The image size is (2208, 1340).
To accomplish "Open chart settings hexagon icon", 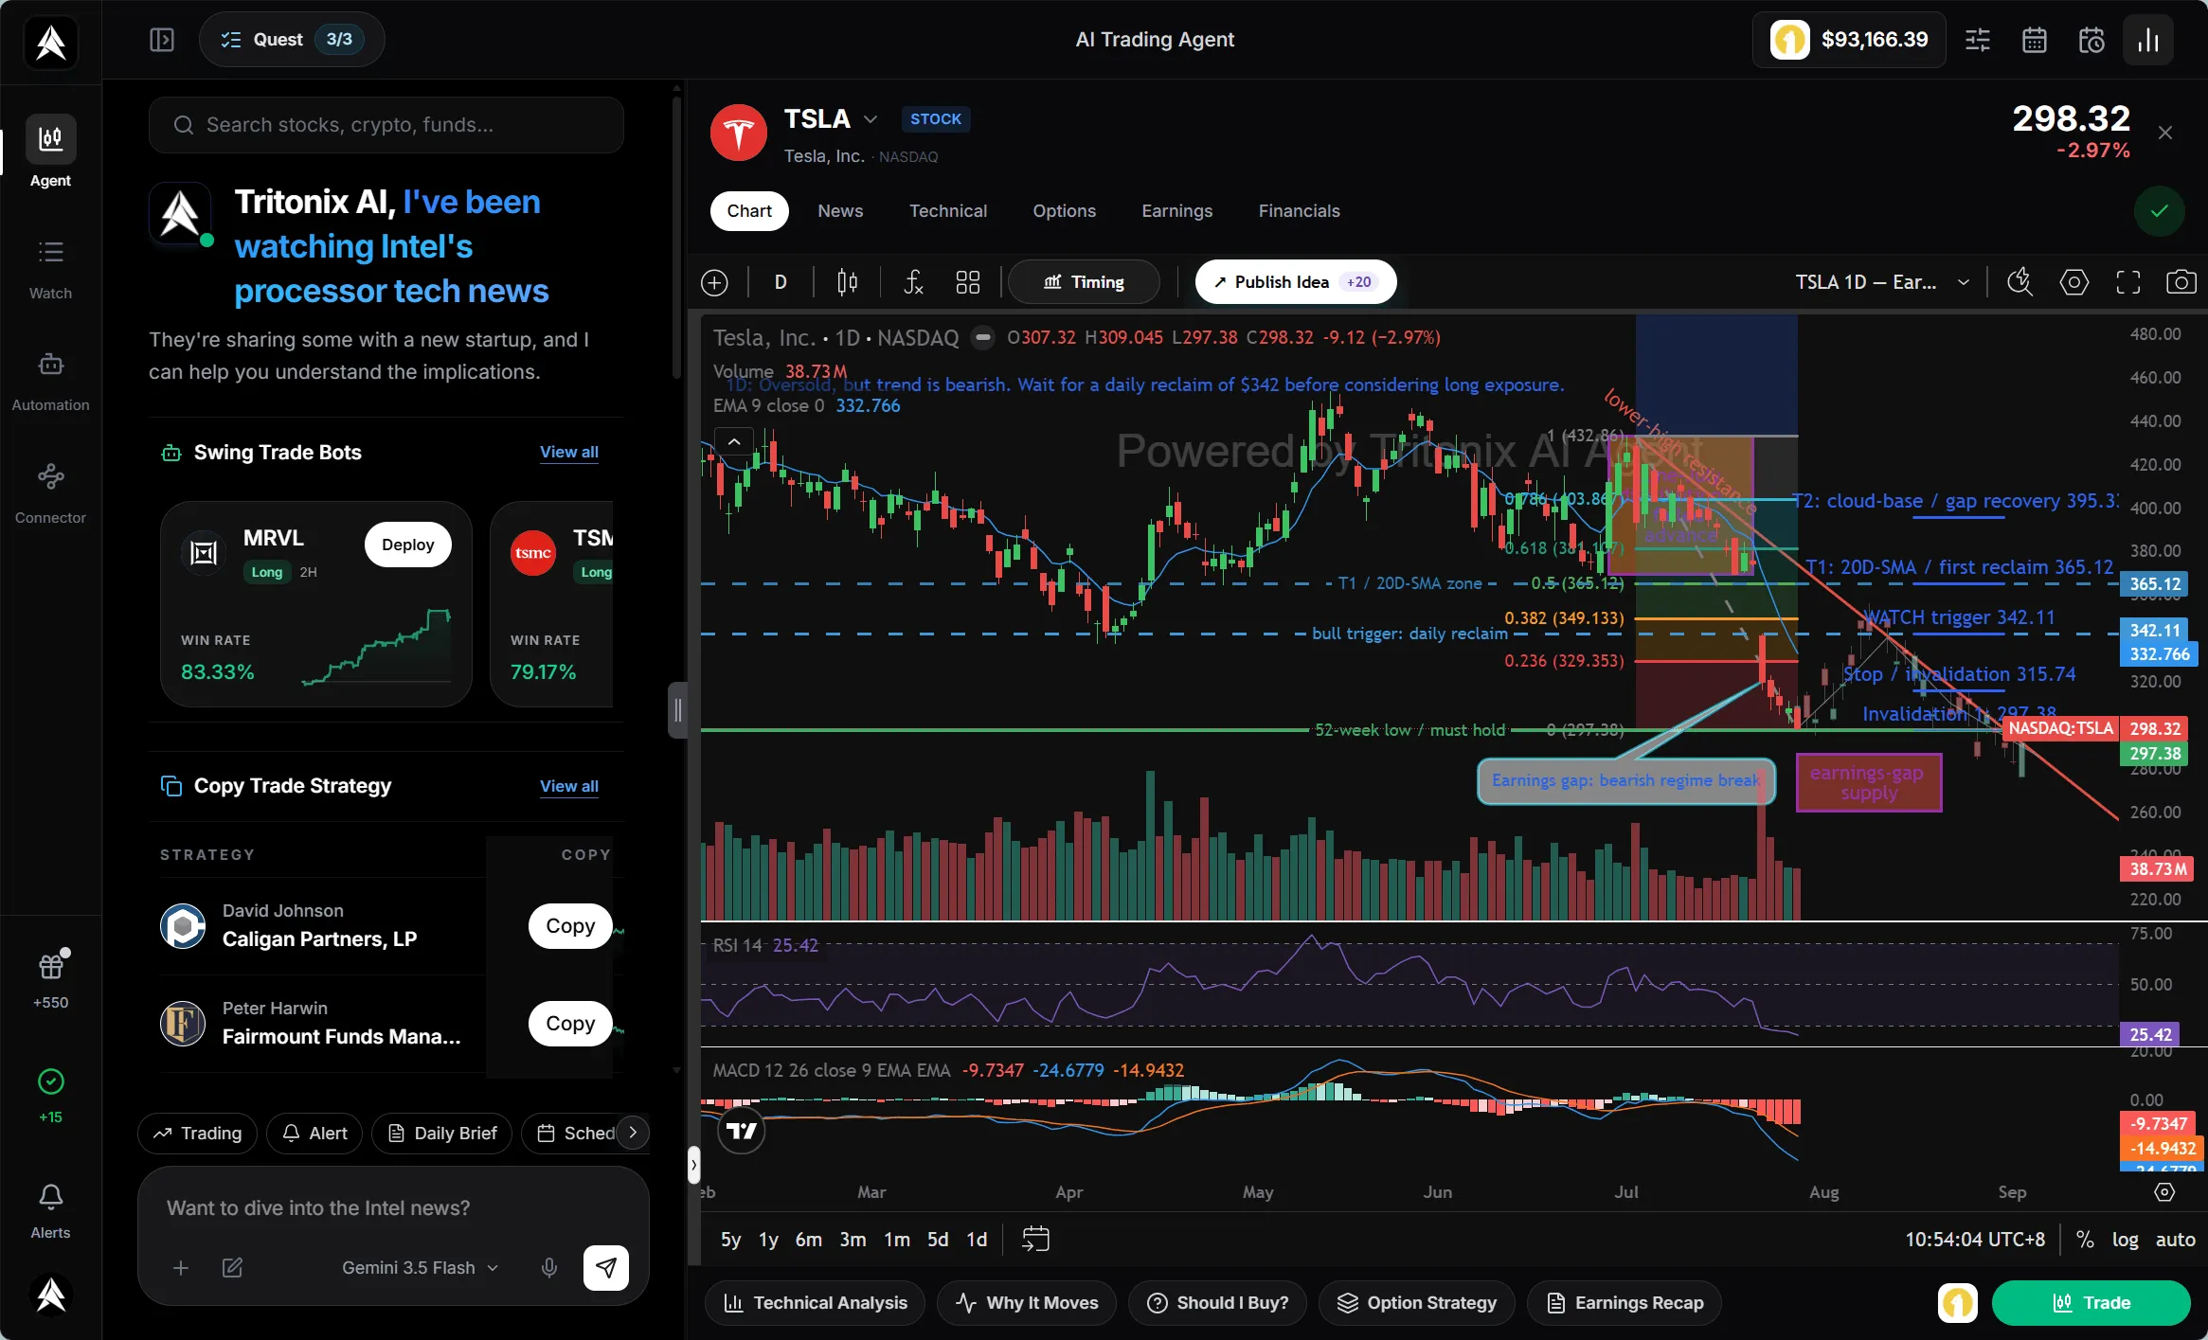I will 2073,282.
